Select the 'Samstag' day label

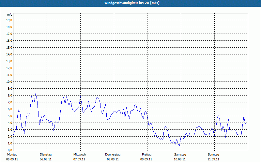tap(180, 155)
